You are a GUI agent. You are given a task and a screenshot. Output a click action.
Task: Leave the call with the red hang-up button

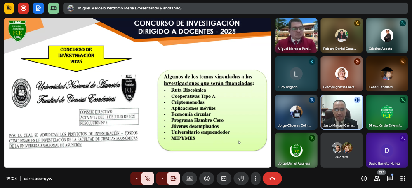pos(272,179)
